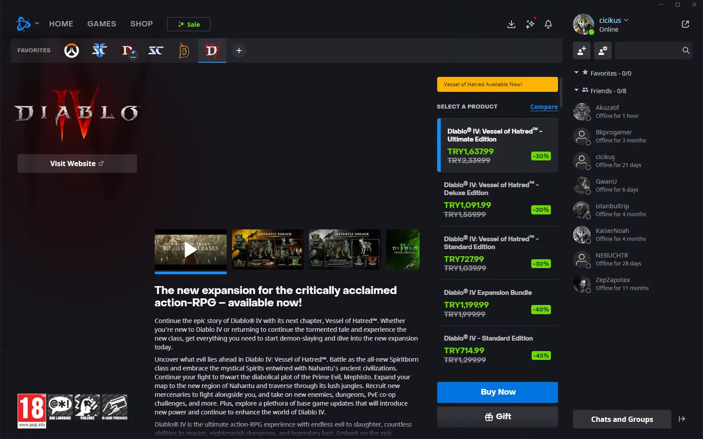Open friend KaiserNoah

(x=633, y=235)
